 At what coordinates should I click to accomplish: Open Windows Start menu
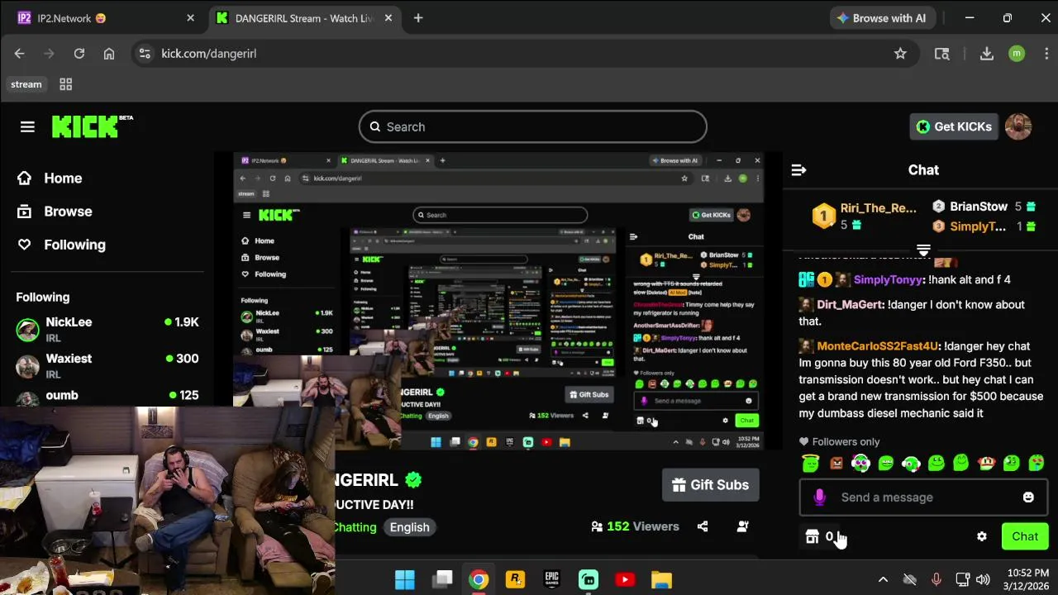pyautogui.click(x=405, y=579)
